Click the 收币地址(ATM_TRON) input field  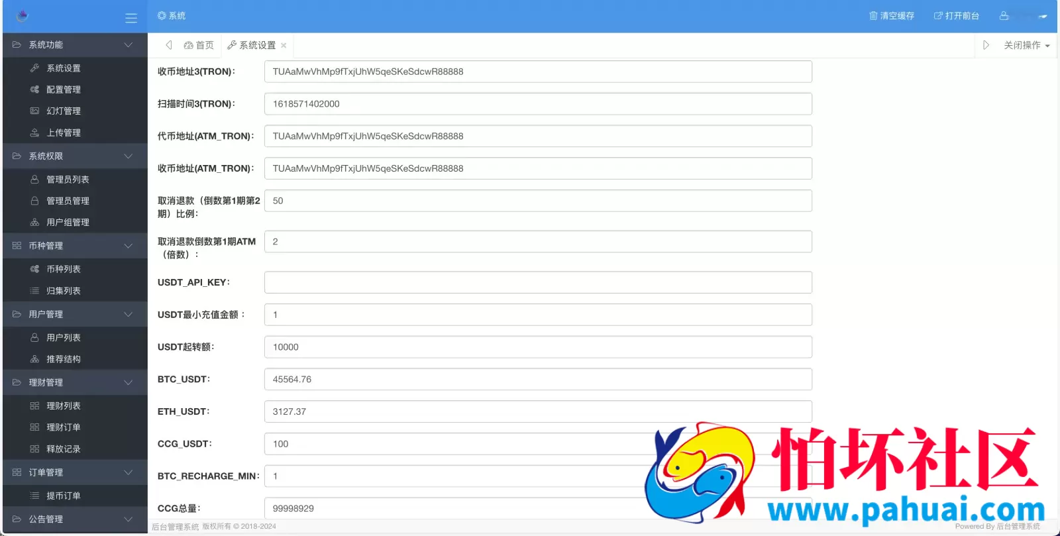[538, 168]
